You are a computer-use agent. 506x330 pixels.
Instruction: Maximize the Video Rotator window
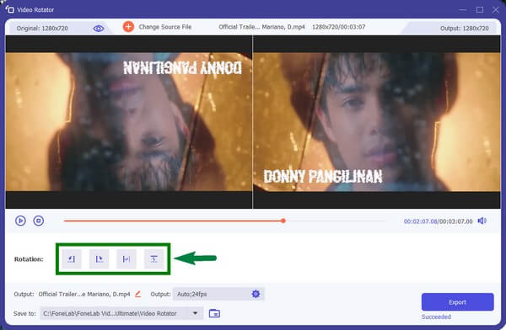tap(480, 10)
